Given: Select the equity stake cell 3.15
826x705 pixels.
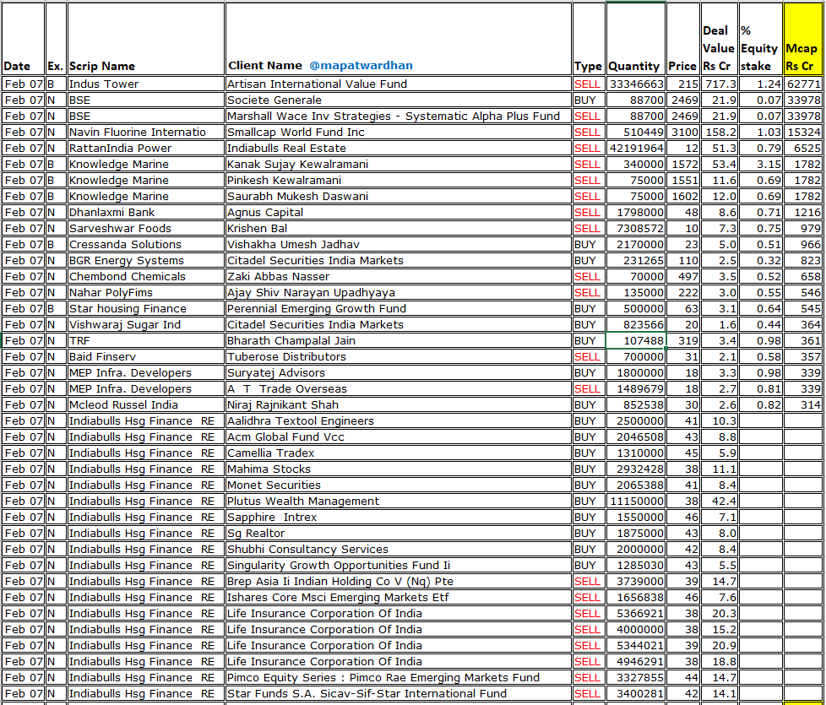Looking at the screenshot, I should pos(761,165).
